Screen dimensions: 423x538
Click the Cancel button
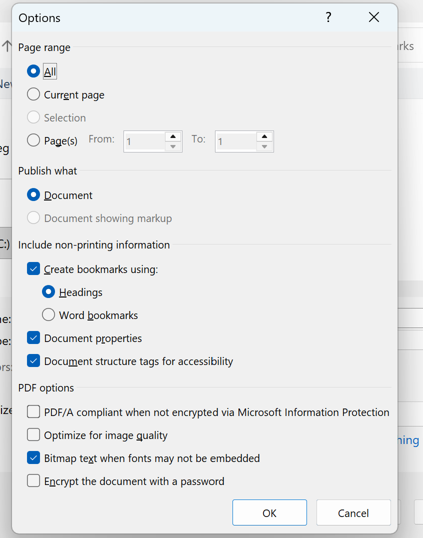[x=353, y=512]
